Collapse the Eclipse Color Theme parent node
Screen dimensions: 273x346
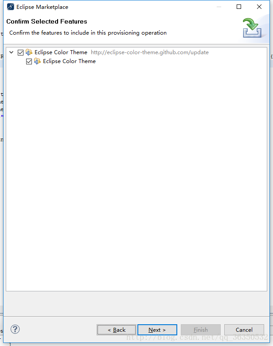click(12, 52)
